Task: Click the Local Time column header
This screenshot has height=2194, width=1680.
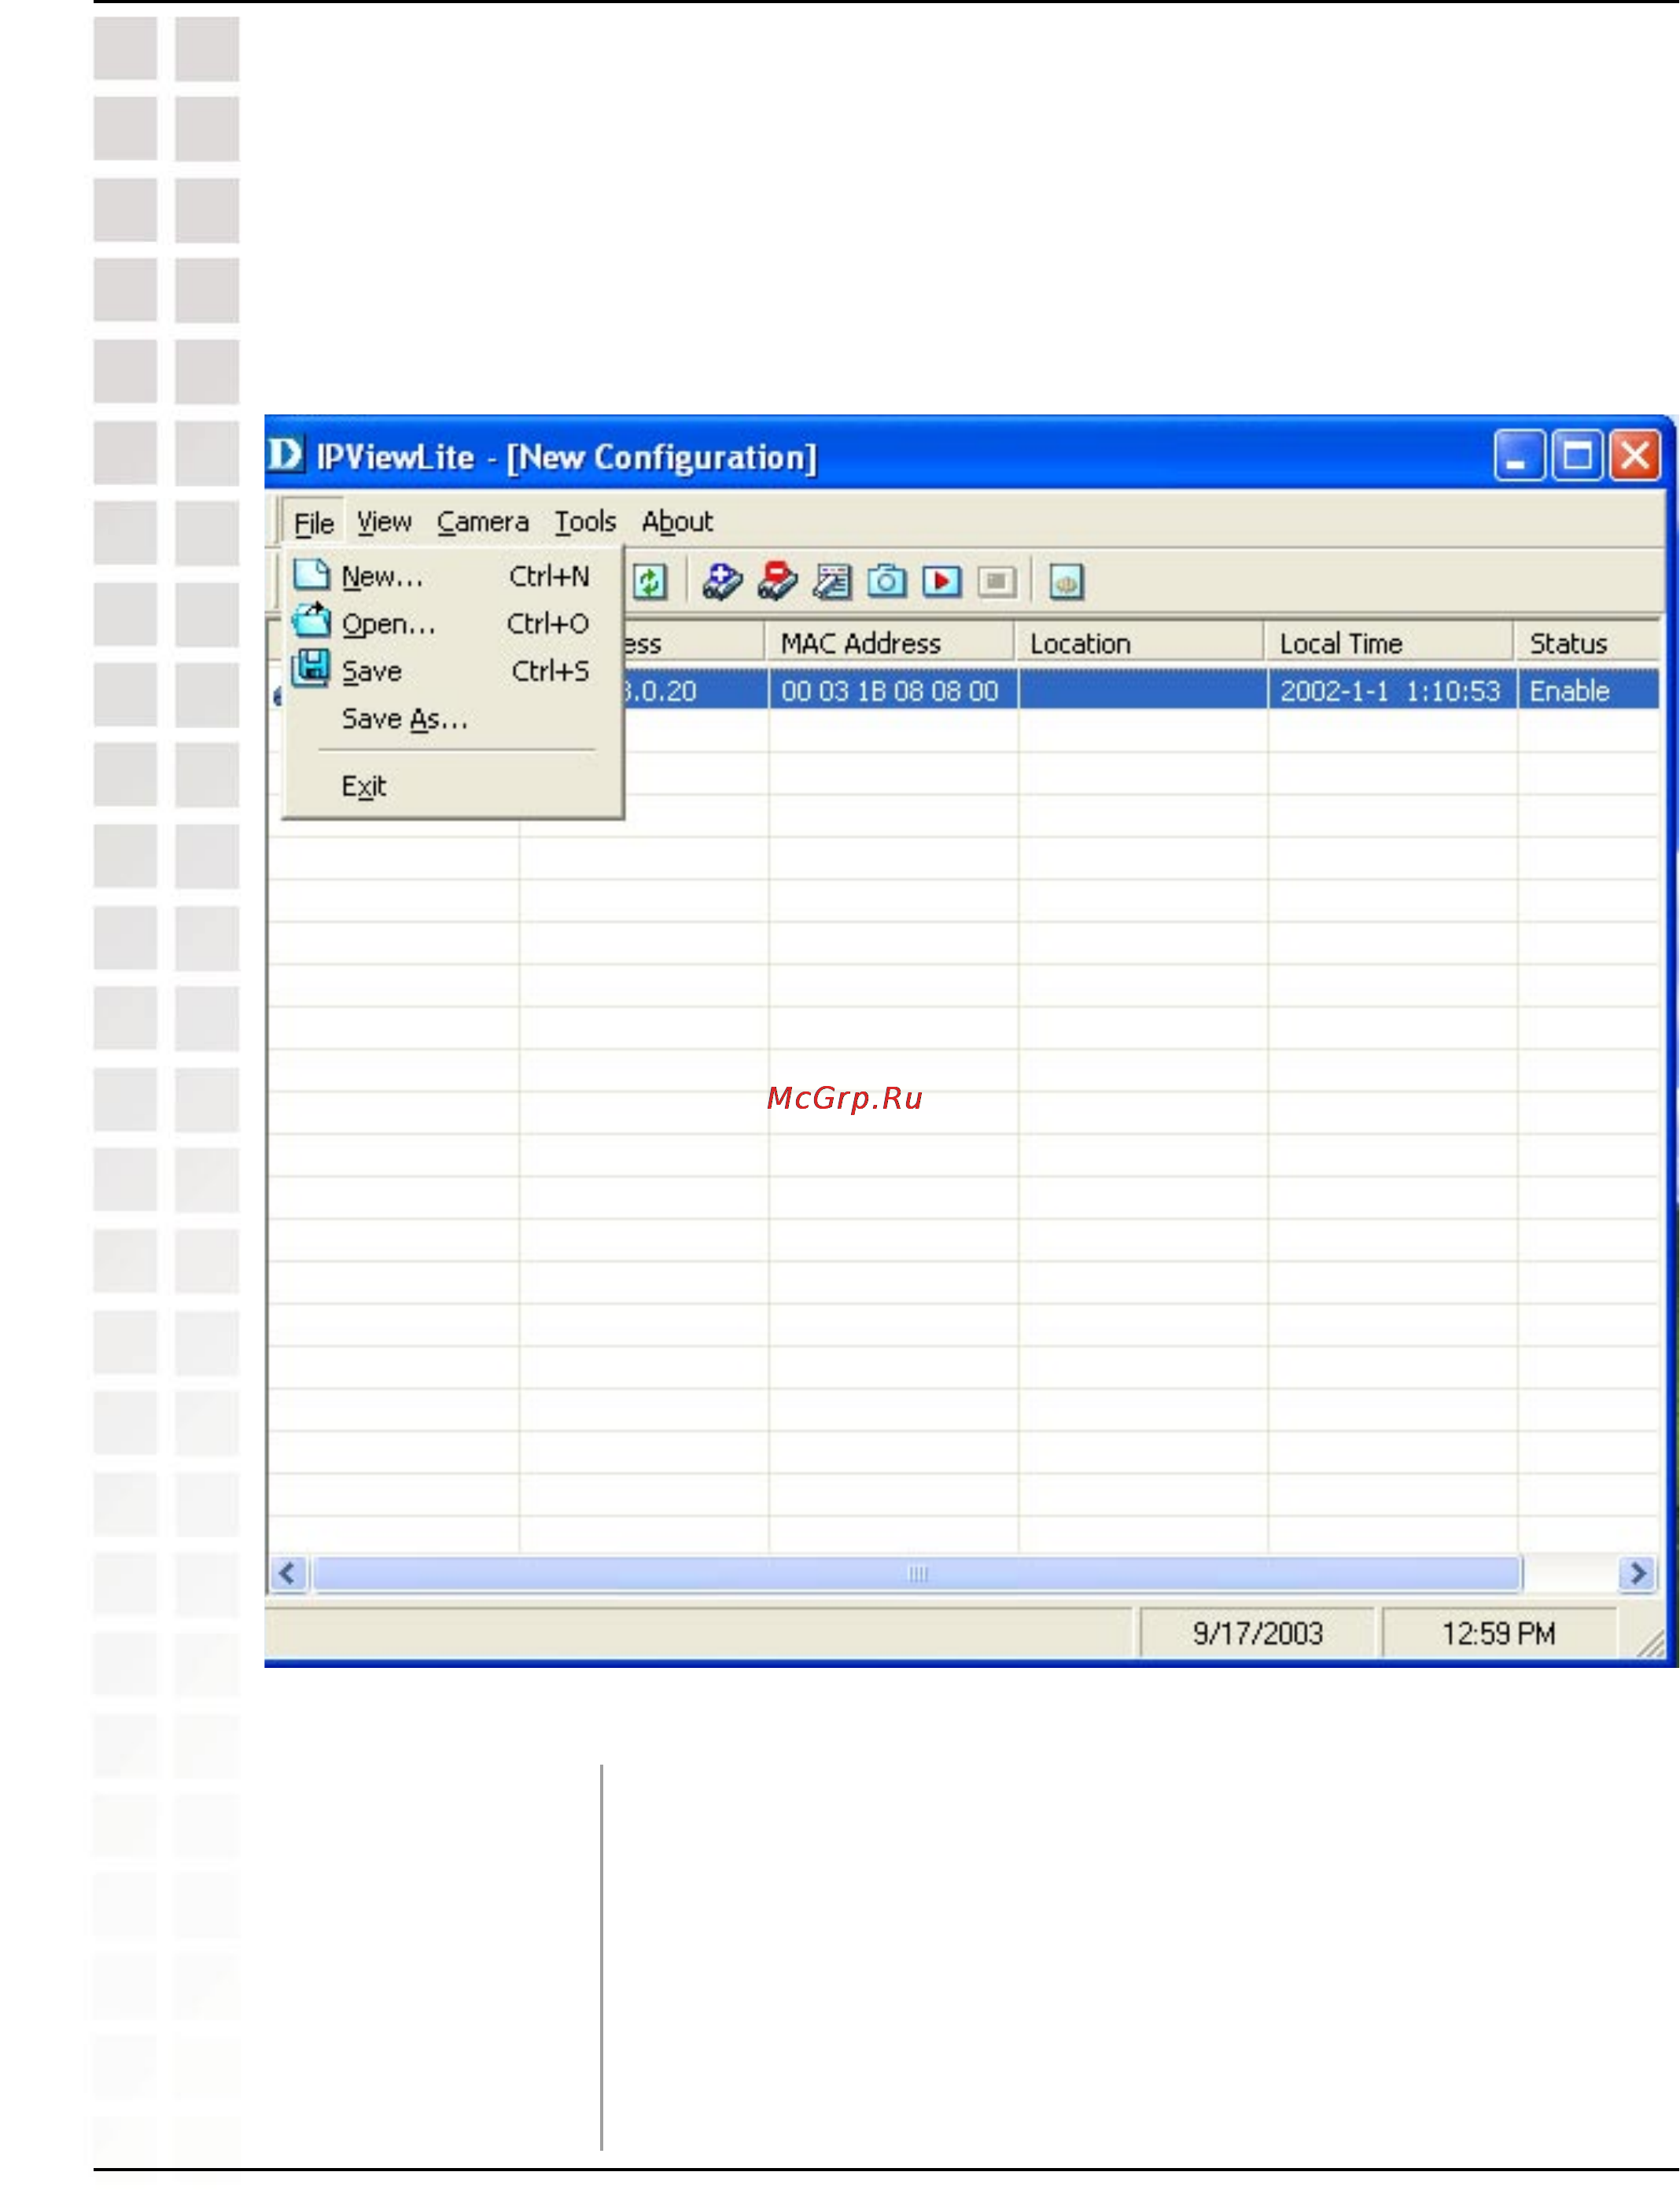Action: pyautogui.click(x=1390, y=642)
